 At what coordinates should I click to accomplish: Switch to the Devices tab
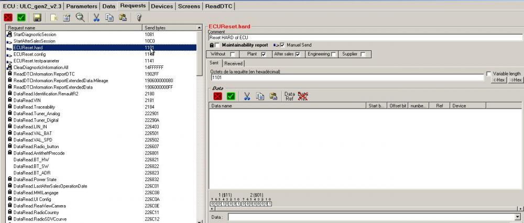[162, 6]
